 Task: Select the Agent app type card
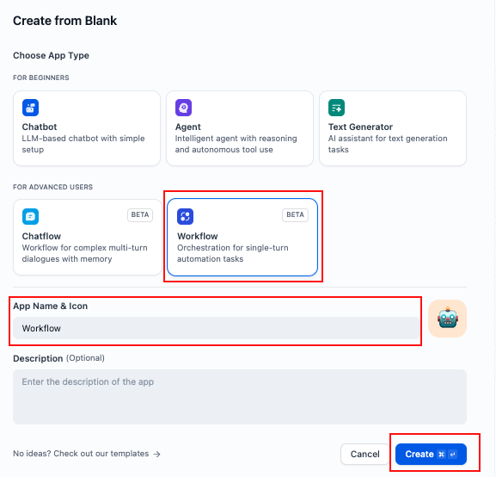240,128
